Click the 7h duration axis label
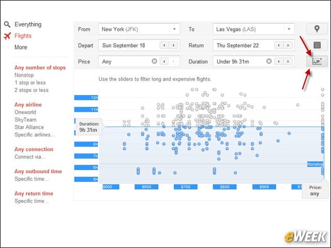Screen dimensions: 331x248 coord(86,156)
